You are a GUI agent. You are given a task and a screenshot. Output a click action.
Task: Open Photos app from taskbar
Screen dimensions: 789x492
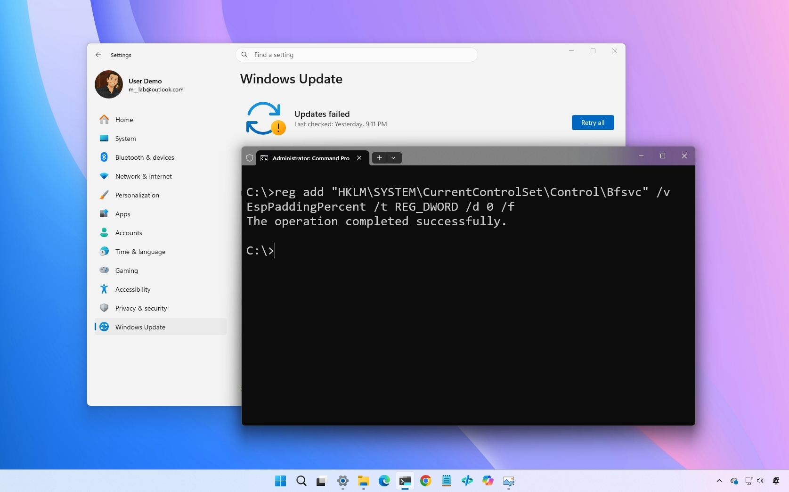point(509,481)
